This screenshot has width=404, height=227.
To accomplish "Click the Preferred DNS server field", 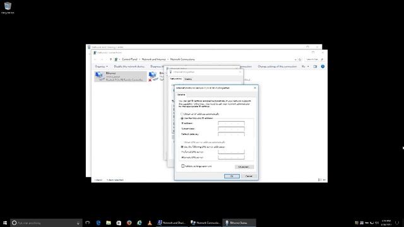I will click(231, 152).
